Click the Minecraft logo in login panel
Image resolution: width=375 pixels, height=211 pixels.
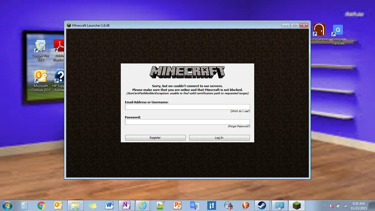tap(187, 72)
